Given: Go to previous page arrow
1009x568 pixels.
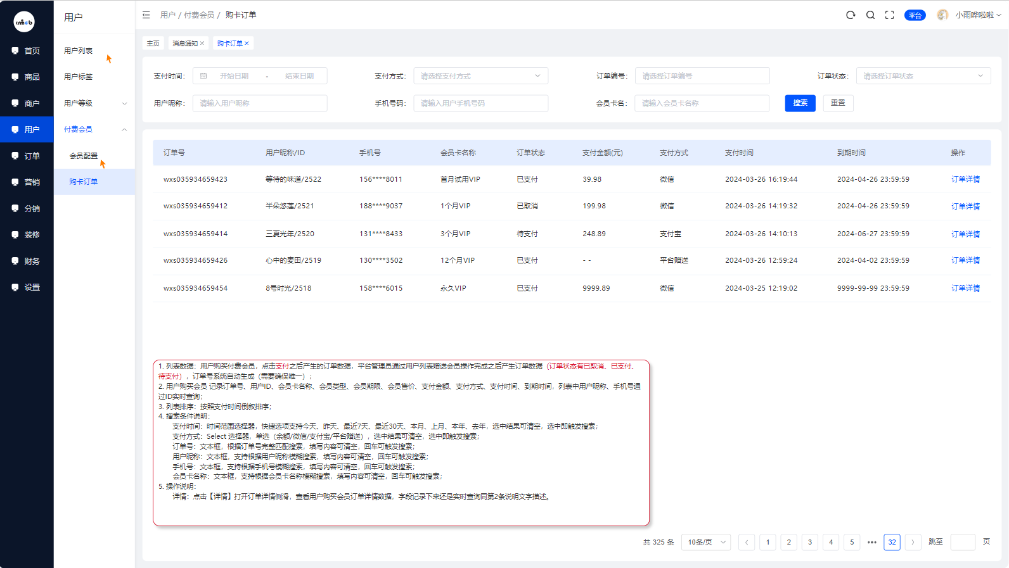Looking at the screenshot, I should pos(747,542).
